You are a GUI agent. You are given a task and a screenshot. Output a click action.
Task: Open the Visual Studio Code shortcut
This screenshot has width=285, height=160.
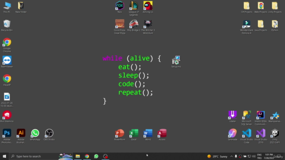(246, 136)
